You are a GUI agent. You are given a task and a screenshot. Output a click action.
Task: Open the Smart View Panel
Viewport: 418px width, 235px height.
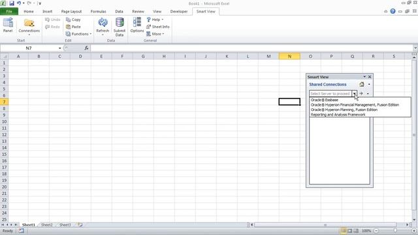click(x=8, y=25)
